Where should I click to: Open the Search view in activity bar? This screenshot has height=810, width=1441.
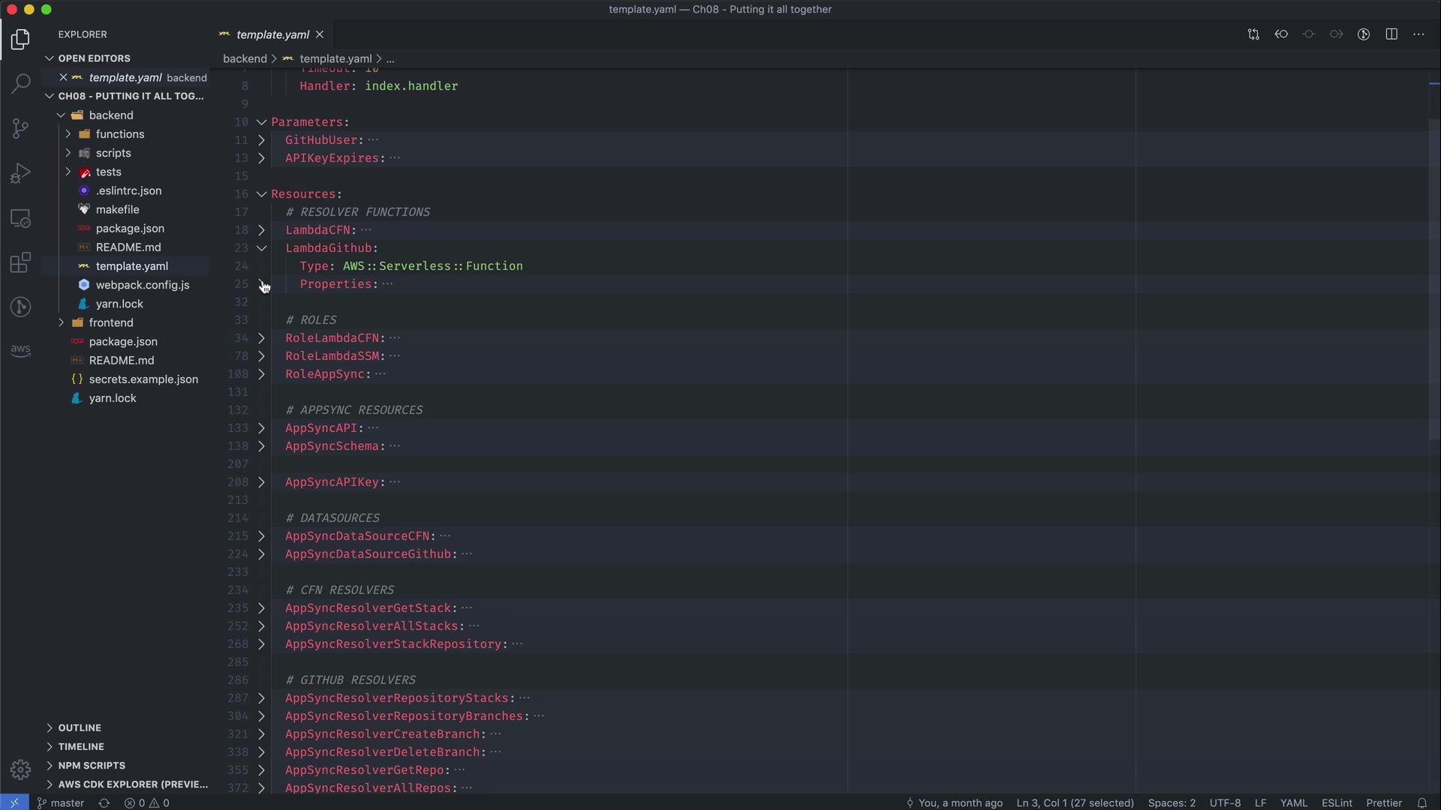click(20, 83)
